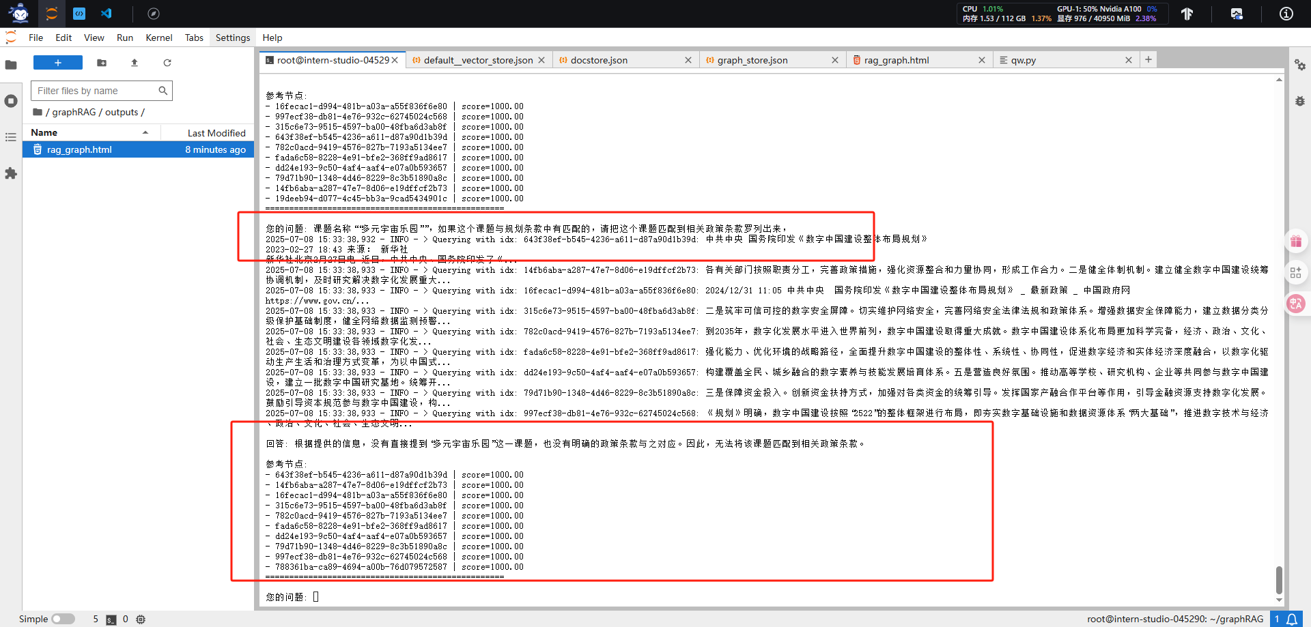Screen dimensions: 1311x627
Task: Sort files by the Name column
Action: tap(44, 132)
